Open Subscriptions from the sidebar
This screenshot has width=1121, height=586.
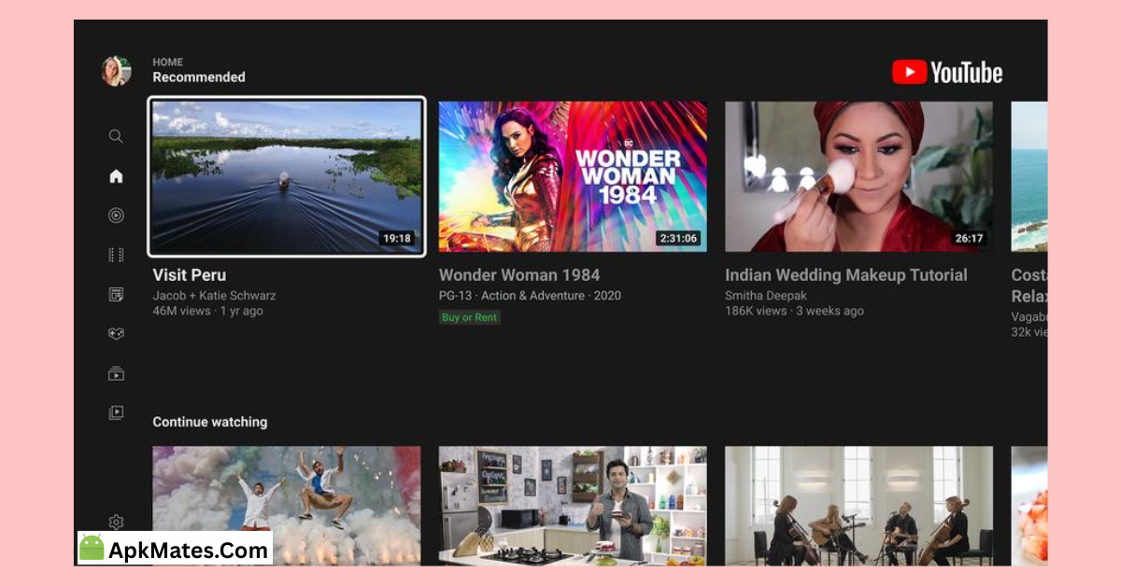click(x=116, y=294)
